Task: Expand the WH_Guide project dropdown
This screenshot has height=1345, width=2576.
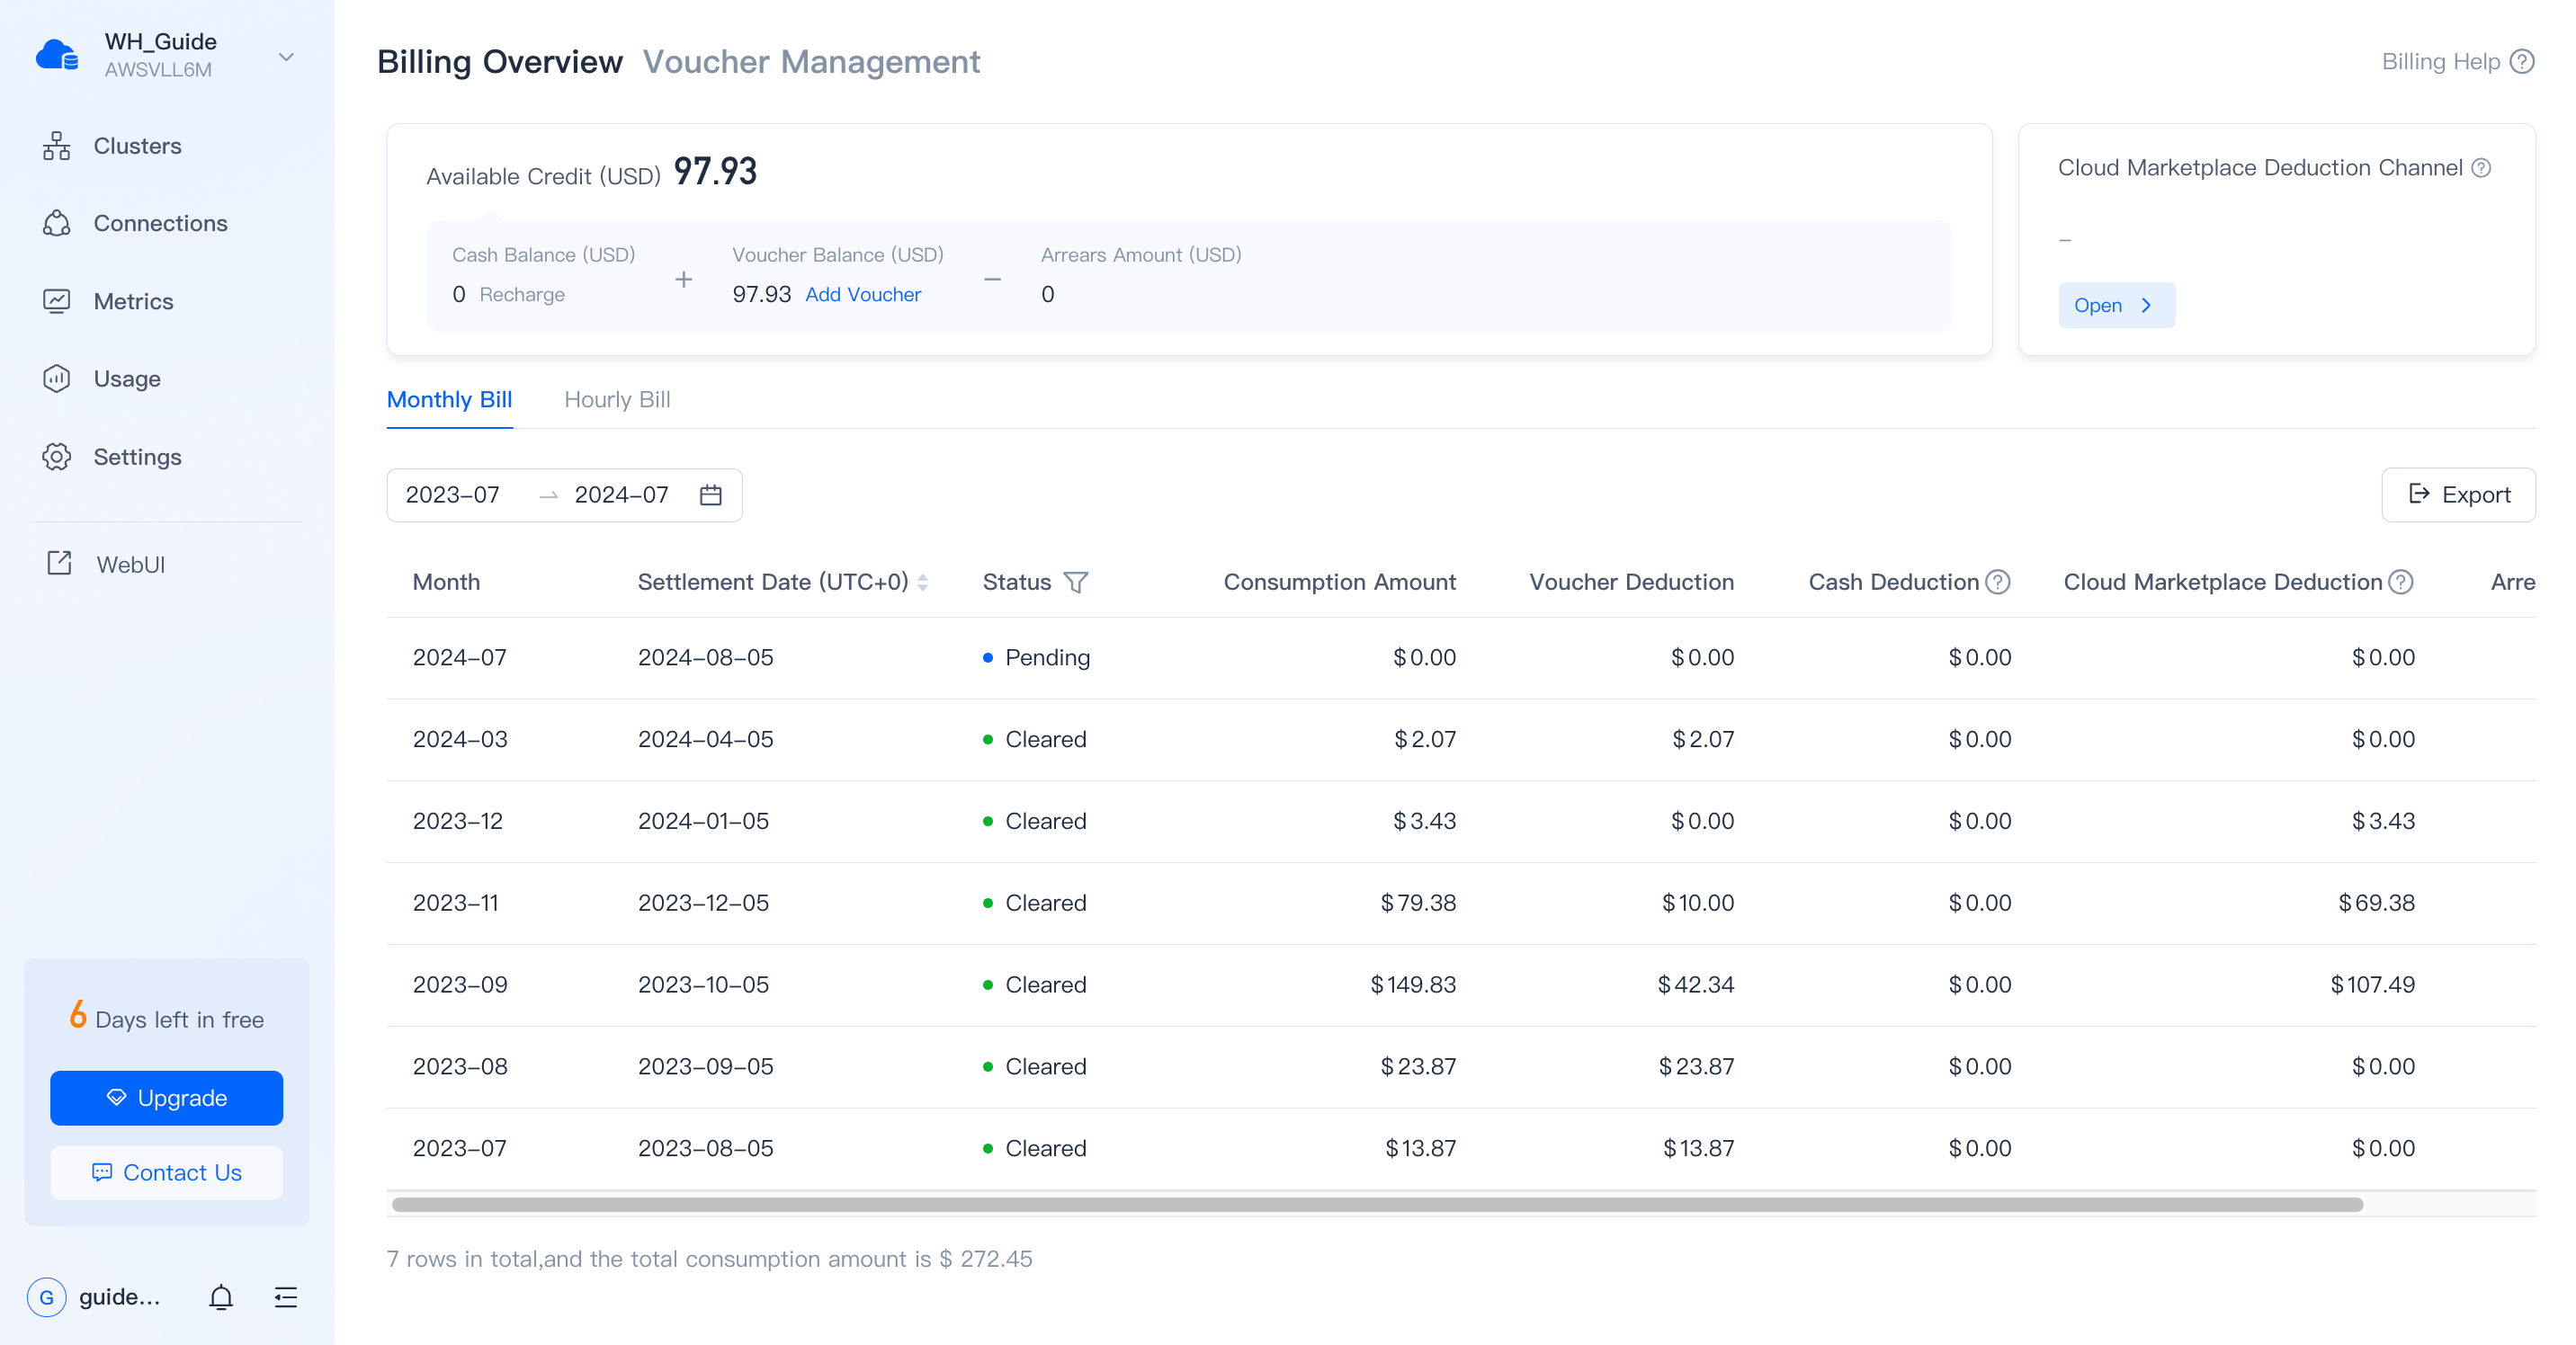Action: 286,57
